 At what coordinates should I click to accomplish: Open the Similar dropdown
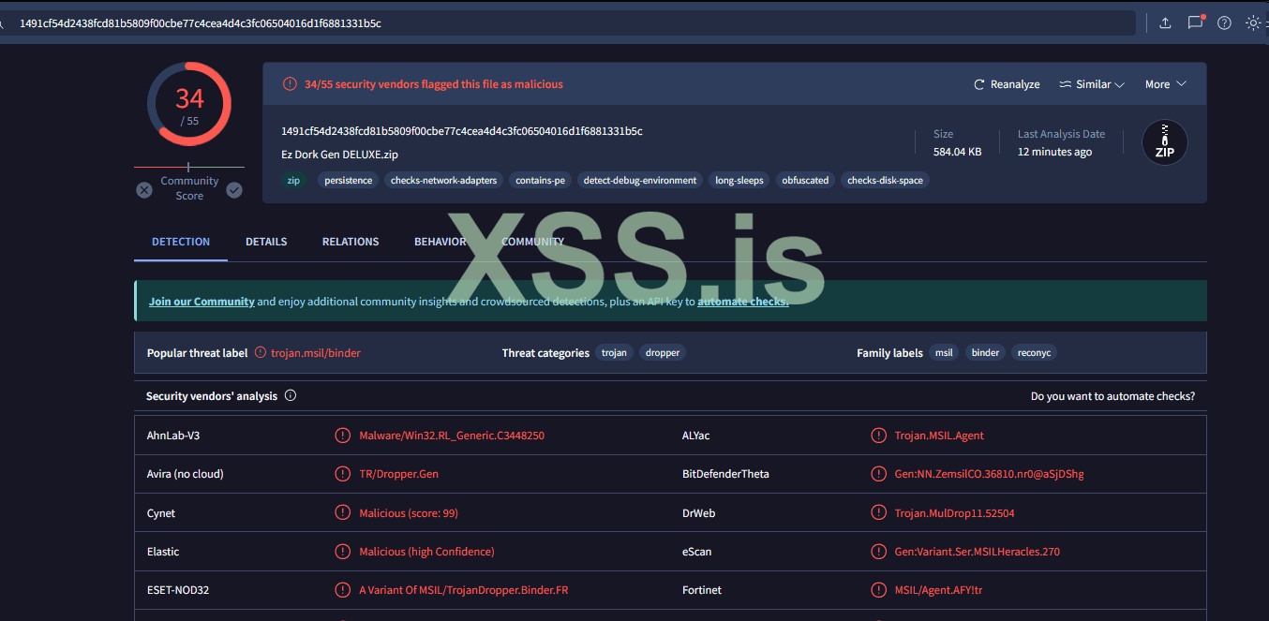(1092, 84)
